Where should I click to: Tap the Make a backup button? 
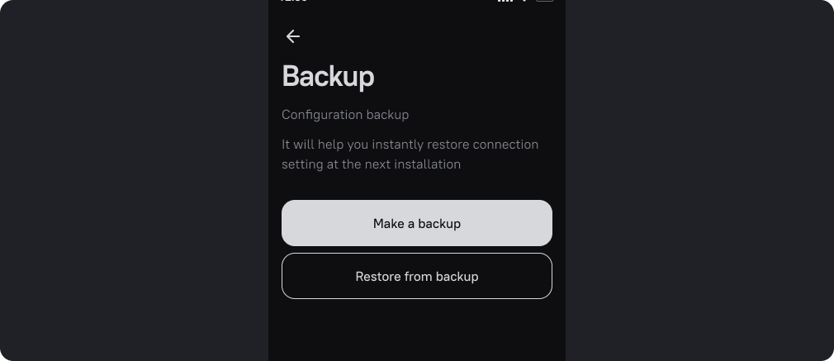pyautogui.click(x=416, y=223)
